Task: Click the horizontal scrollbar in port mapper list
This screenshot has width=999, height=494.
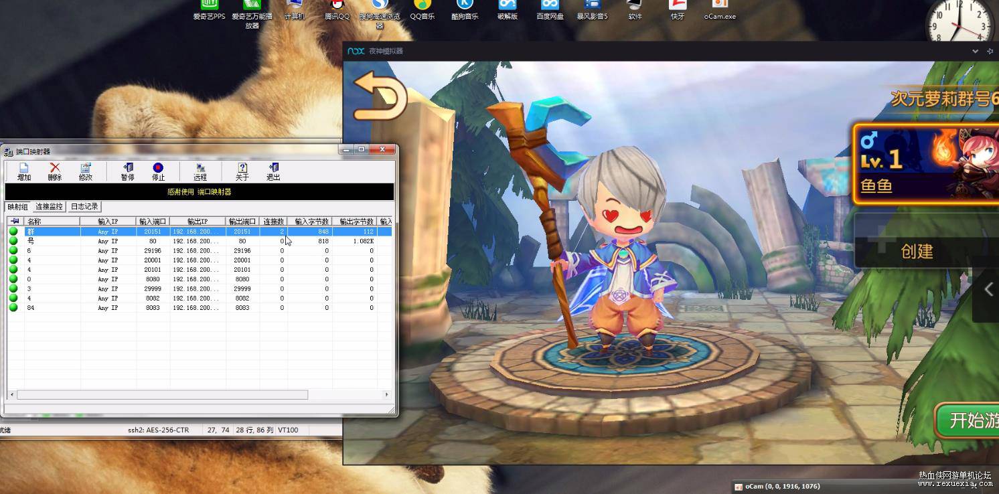Action: tap(162, 395)
